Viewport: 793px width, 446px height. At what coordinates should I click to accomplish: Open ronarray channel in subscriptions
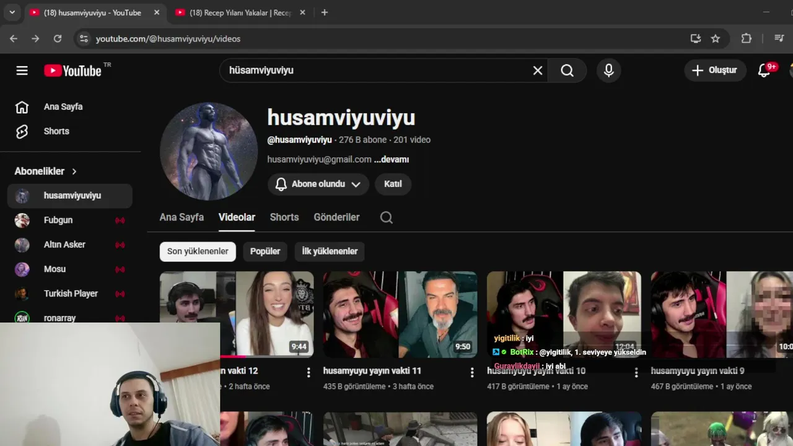pyautogui.click(x=70, y=315)
